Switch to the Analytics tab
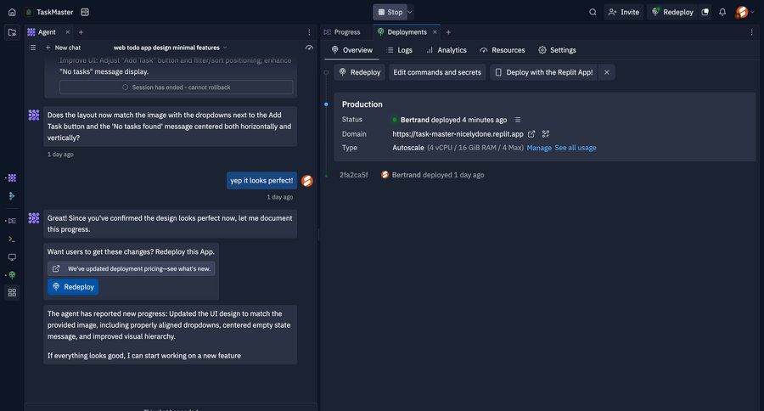 (x=446, y=50)
